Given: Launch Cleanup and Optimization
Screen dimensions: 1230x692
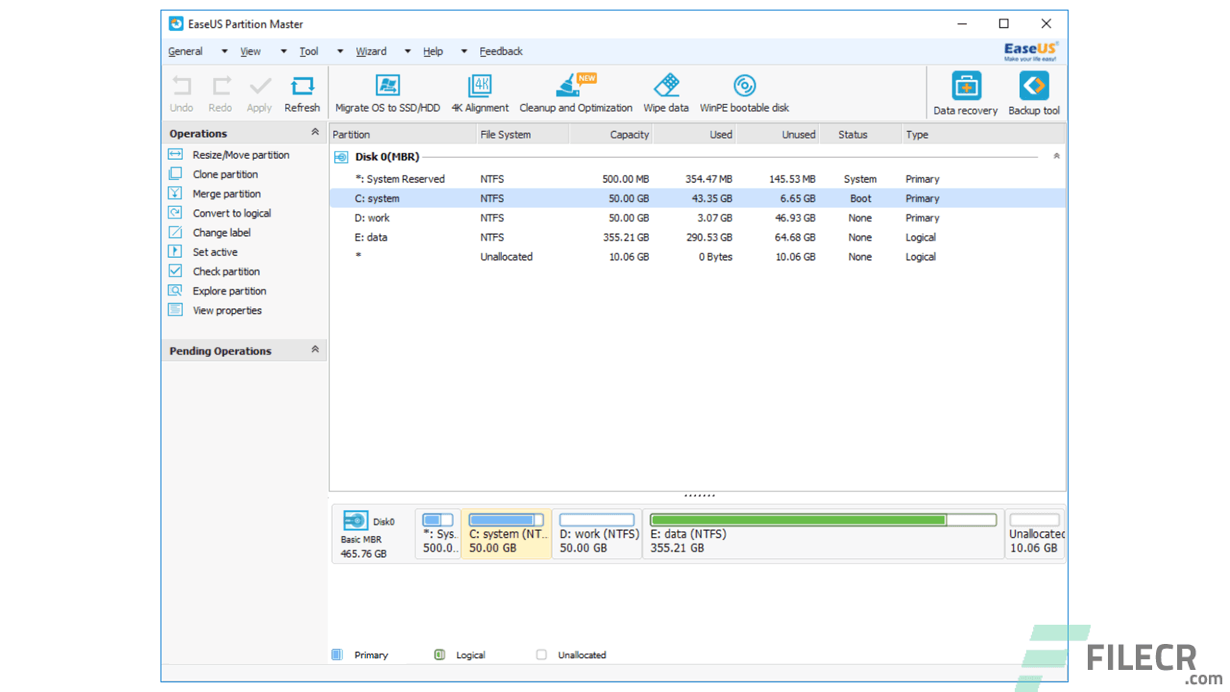Looking at the screenshot, I should pyautogui.click(x=575, y=91).
